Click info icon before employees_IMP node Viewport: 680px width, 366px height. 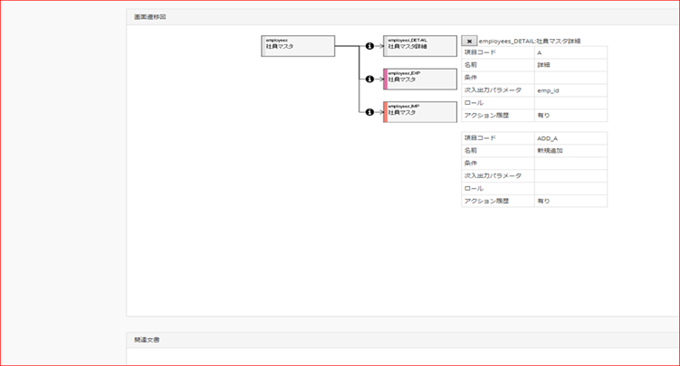tap(369, 112)
